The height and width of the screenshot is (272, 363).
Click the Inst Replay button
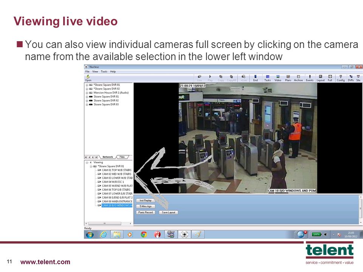[x=146, y=201]
